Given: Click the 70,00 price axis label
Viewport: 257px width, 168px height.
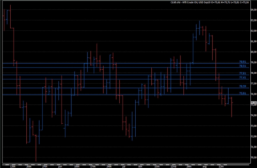Looking at the screenshot, I should pyautogui.click(x=254, y=157).
